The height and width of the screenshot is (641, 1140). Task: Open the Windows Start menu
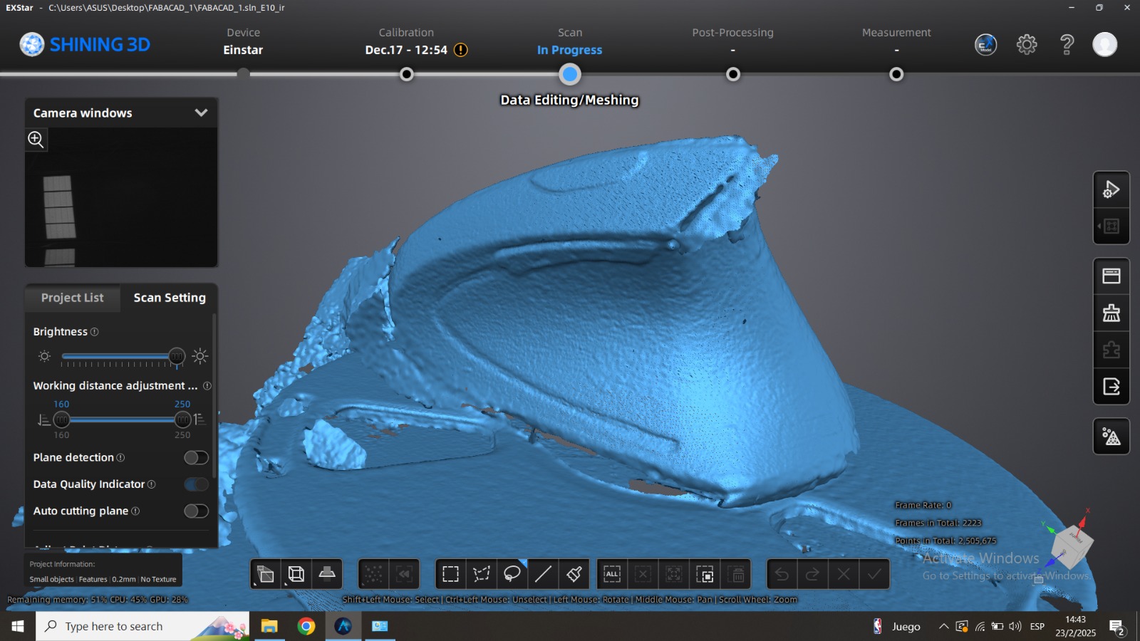[x=18, y=626]
